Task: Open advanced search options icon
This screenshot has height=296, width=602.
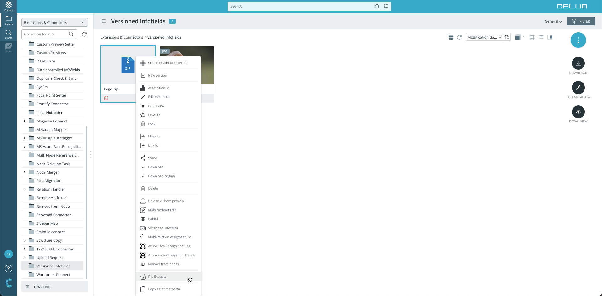Action: (x=386, y=6)
